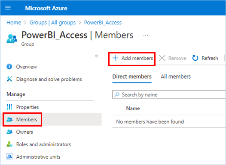226x165 pixels.
Task: Select Members in sidebar
Action: pos(27,119)
